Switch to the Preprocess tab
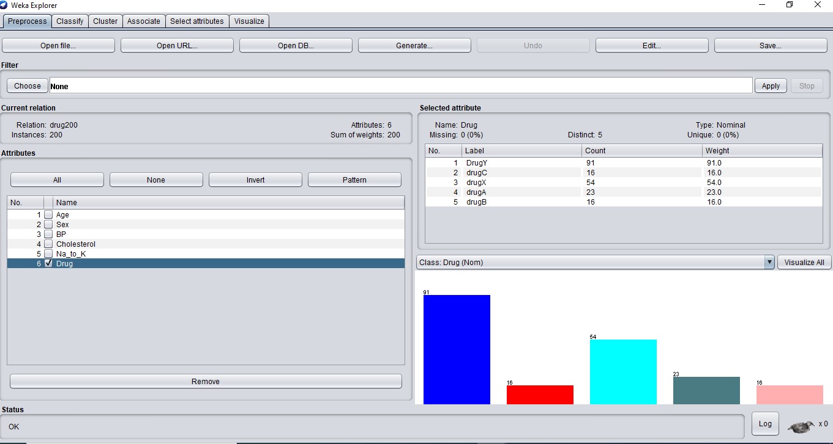The width and height of the screenshot is (833, 444). [x=27, y=21]
